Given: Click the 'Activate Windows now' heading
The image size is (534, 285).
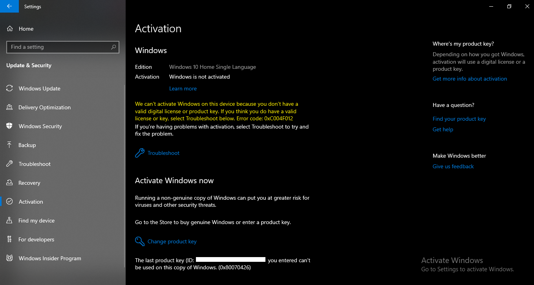Looking at the screenshot, I should point(174,180).
